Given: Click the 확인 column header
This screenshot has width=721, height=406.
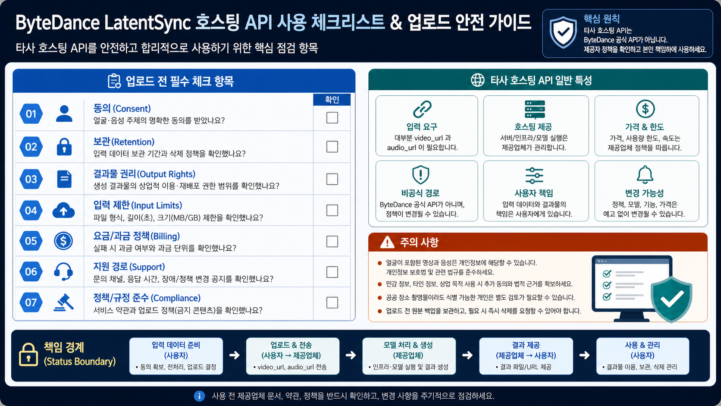Looking at the screenshot, I should (x=332, y=100).
